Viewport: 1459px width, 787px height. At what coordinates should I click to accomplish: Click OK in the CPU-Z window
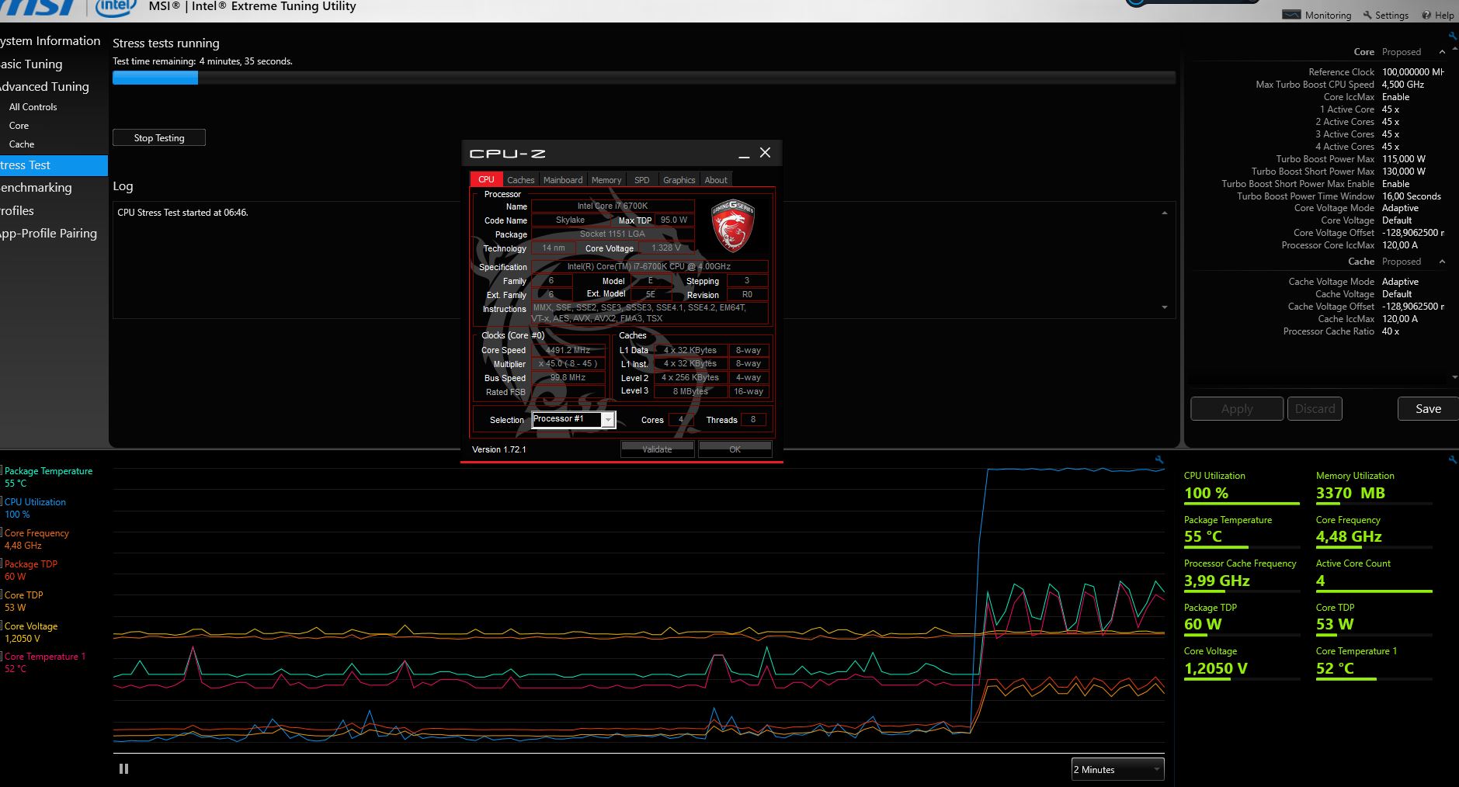(735, 449)
